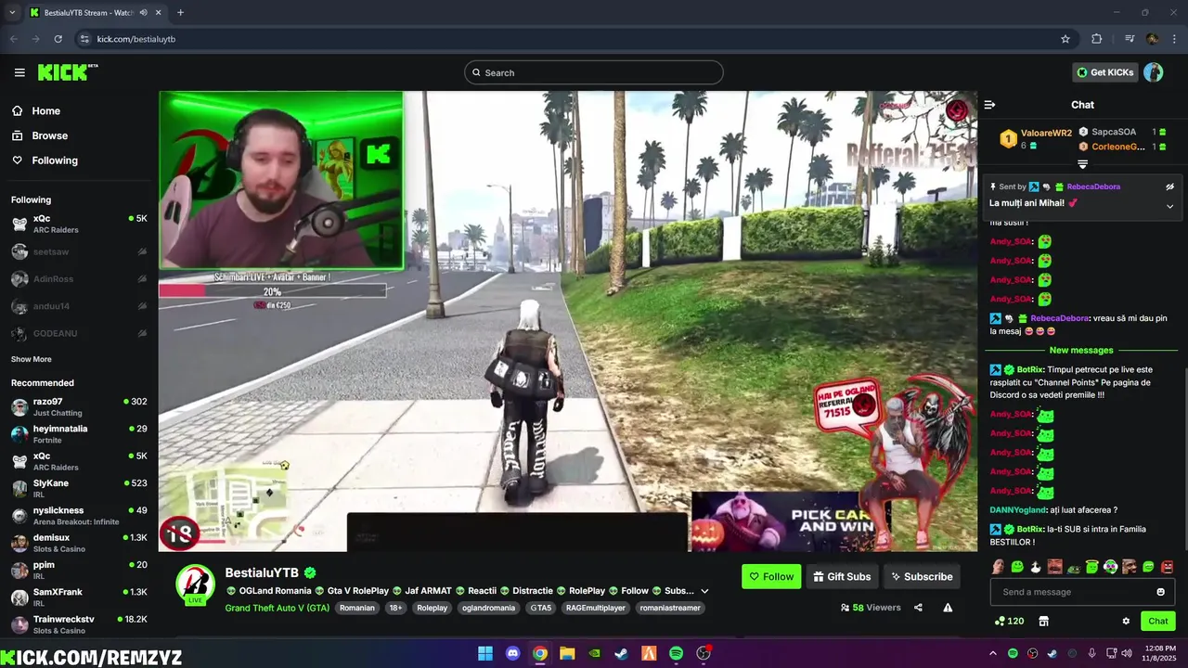Open the emoji picker in message box
The image size is (1188, 668).
coord(1160,592)
